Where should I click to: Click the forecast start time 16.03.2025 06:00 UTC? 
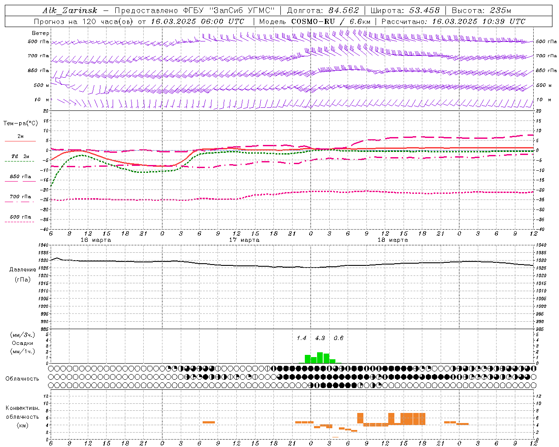pyautogui.click(x=197, y=21)
